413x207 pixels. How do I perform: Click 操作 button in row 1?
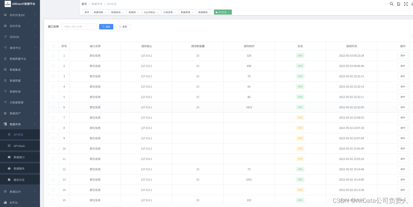click(x=403, y=56)
